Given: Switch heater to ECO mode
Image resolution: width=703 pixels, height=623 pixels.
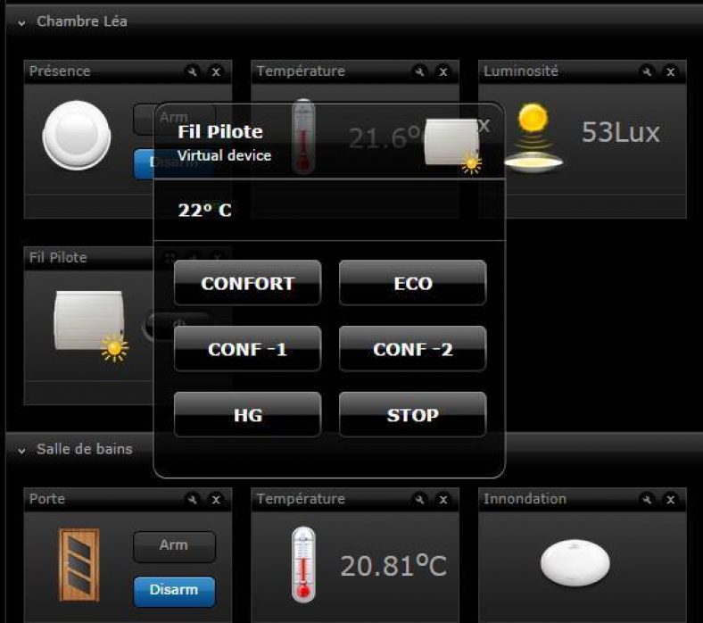Looking at the screenshot, I should click(413, 283).
